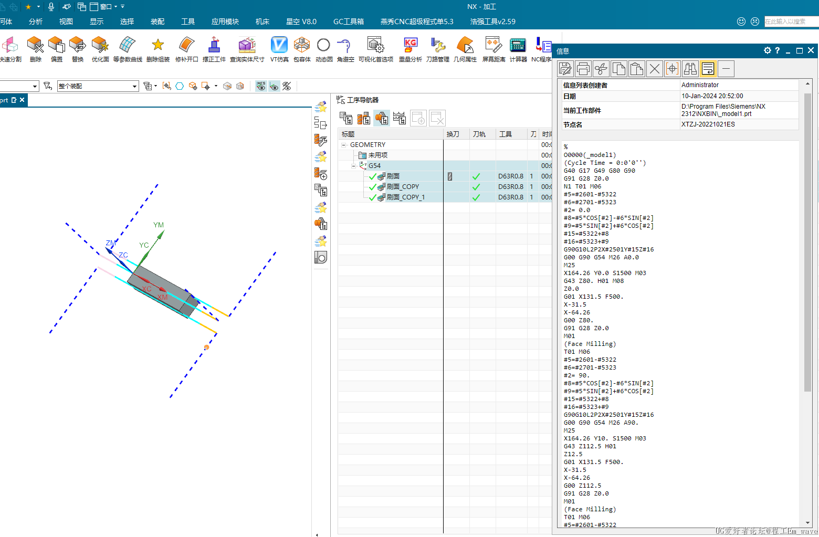Open the 装配 menu tab
Image resolution: width=819 pixels, height=537 pixels.
click(x=157, y=22)
